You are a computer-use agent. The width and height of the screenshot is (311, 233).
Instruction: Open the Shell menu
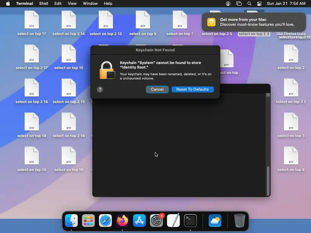click(44, 4)
